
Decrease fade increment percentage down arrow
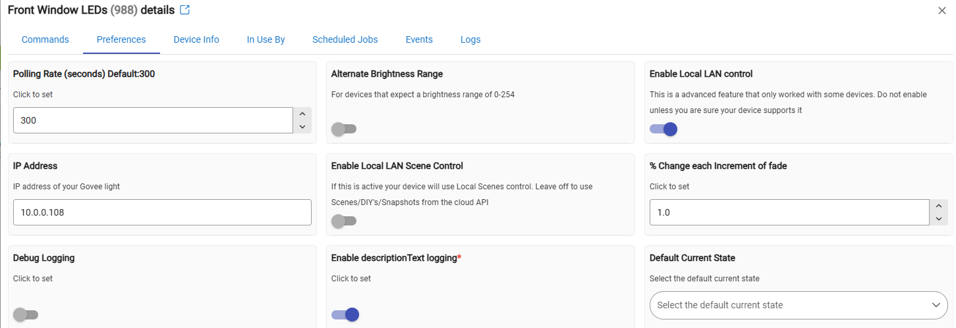tap(939, 219)
